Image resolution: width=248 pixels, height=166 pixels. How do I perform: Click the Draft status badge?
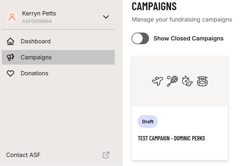point(148,122)
